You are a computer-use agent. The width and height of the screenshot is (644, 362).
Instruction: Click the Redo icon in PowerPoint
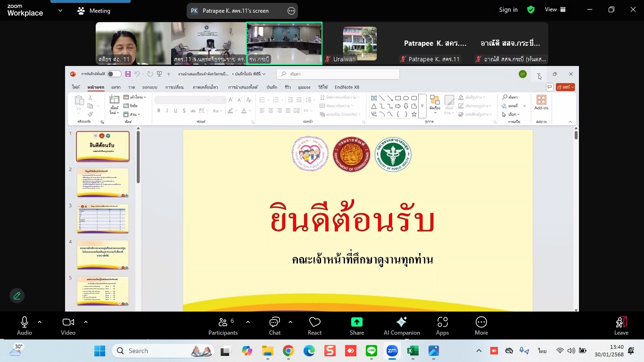150,74
